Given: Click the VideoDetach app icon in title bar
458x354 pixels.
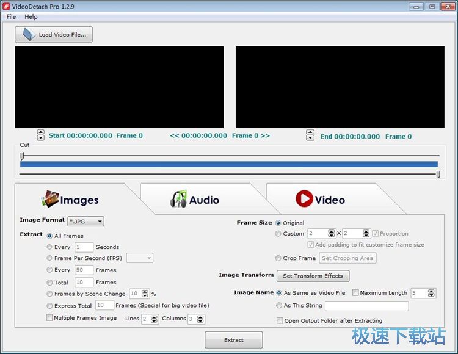Looking at the screenshot, I should [x=6, y=6].
